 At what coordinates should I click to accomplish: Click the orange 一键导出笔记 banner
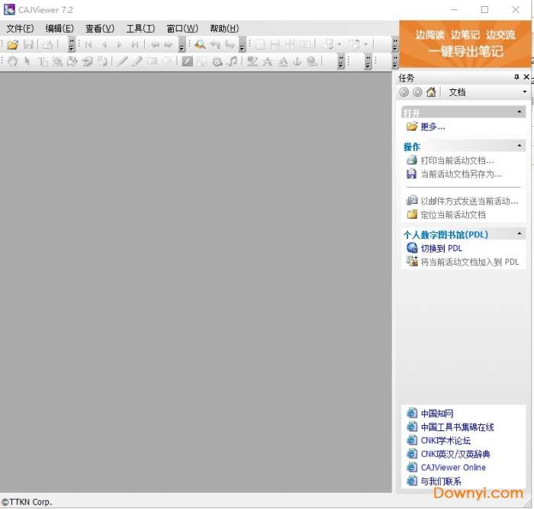point(465,44)
